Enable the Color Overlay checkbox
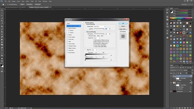The image size is (194, 109). (68, 44)
